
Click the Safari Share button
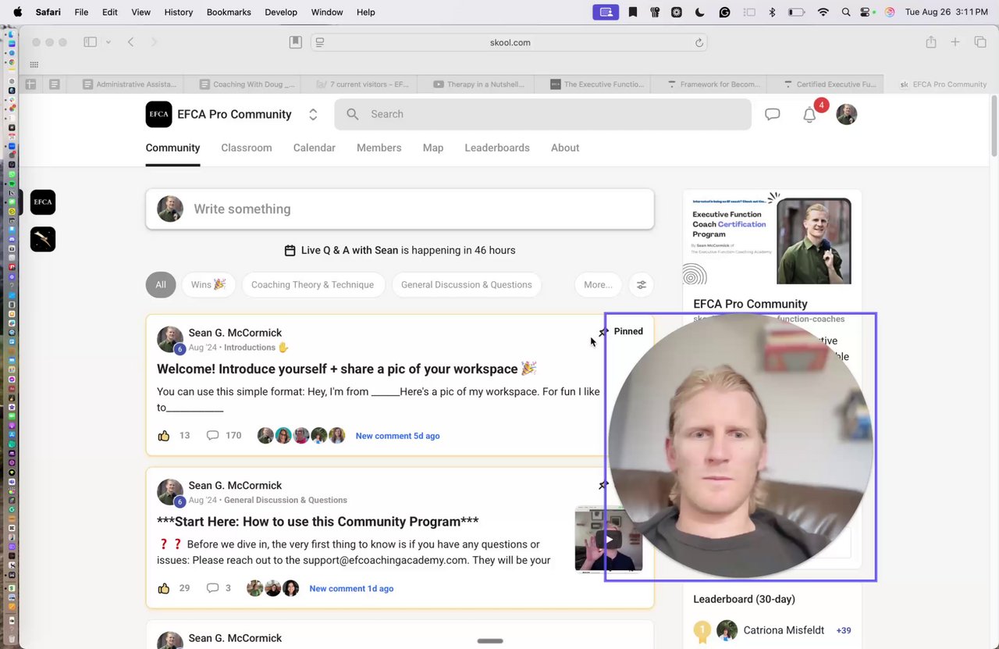(x=931, y=42)
